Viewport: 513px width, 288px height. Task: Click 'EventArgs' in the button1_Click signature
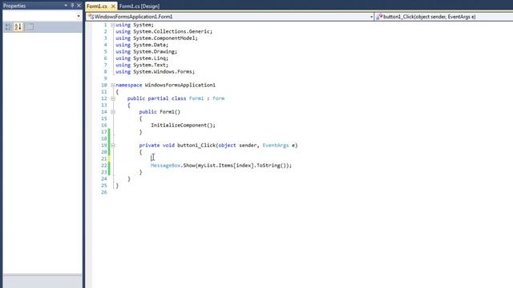pos(276,146)
